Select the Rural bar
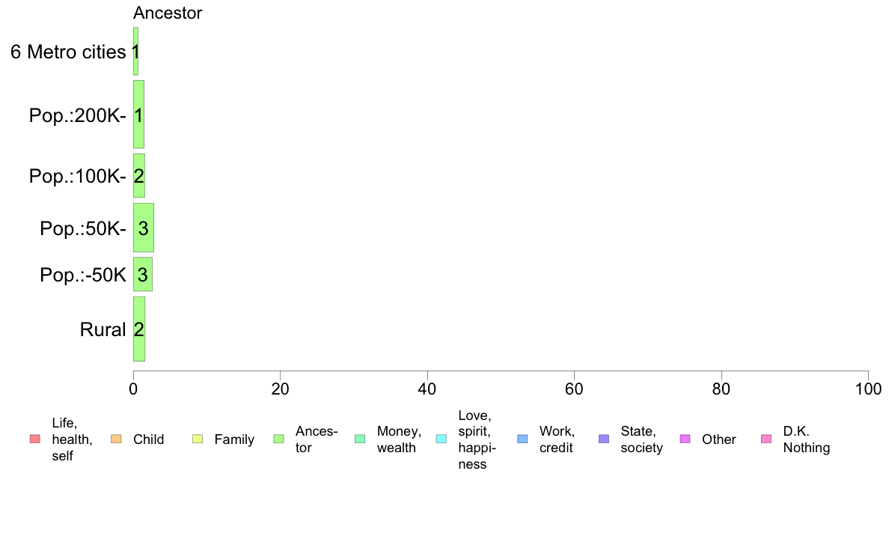Viewport: 889px width, 551px height. [139, 329]
